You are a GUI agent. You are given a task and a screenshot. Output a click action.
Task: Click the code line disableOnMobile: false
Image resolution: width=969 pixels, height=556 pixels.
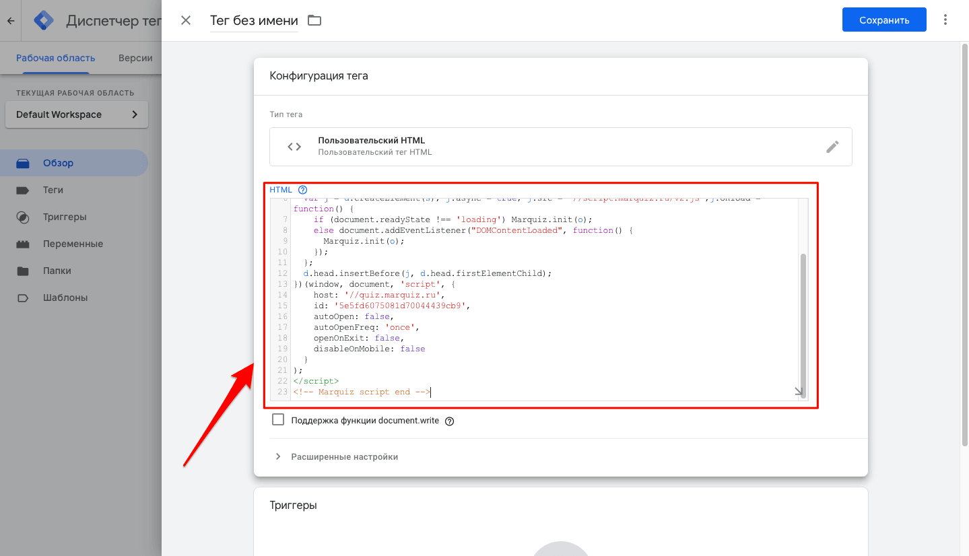pyautogui.click(x=369, y=349)
